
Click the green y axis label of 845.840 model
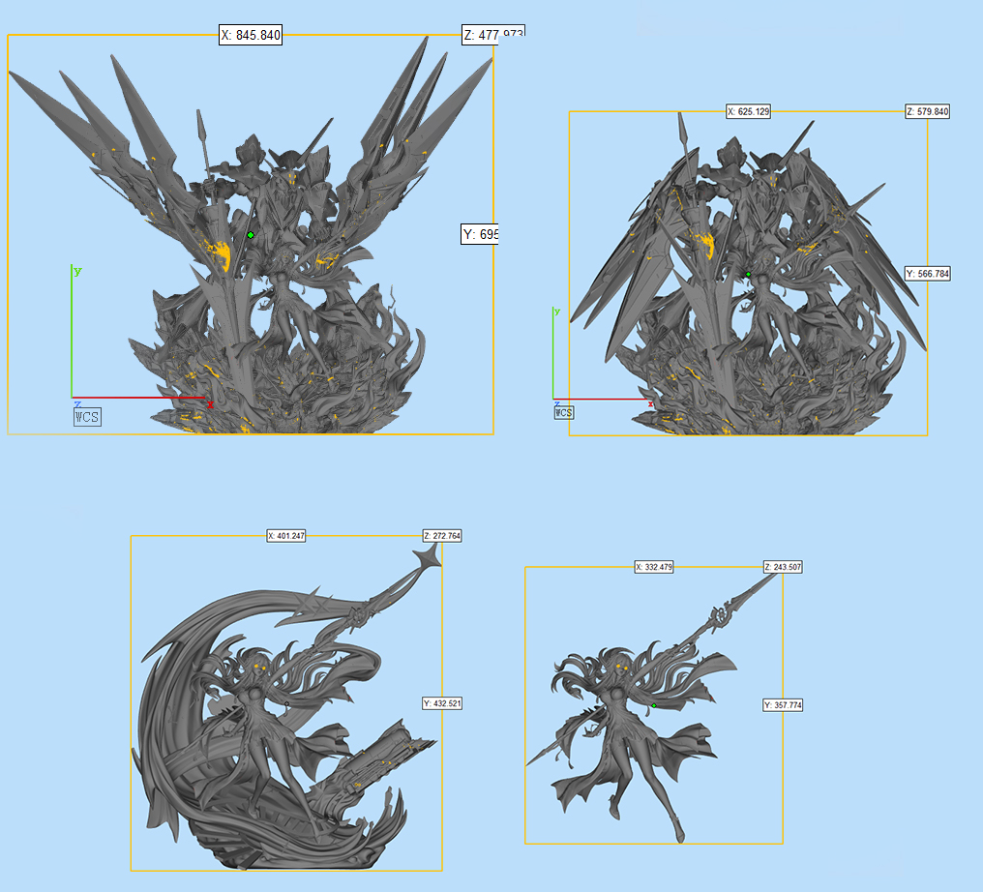point(77,271)
